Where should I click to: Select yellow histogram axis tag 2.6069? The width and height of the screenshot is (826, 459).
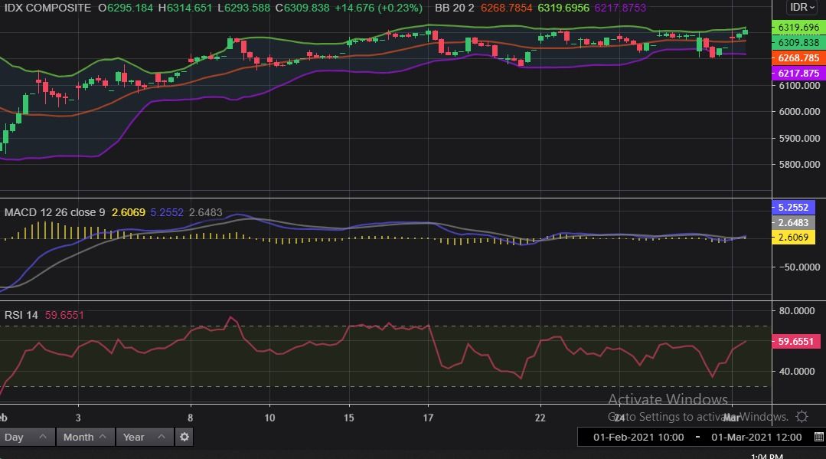coord(793,238)
